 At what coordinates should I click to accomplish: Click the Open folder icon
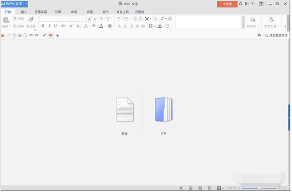coord(164,110)
